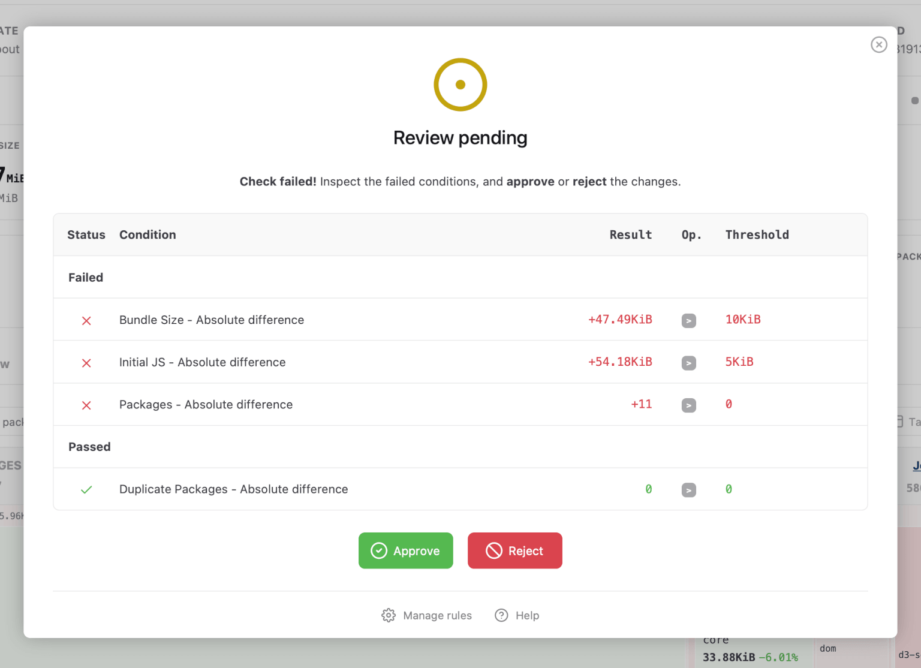Close the Review pending dialog
The image size is (921, 668).
[878, 44]
